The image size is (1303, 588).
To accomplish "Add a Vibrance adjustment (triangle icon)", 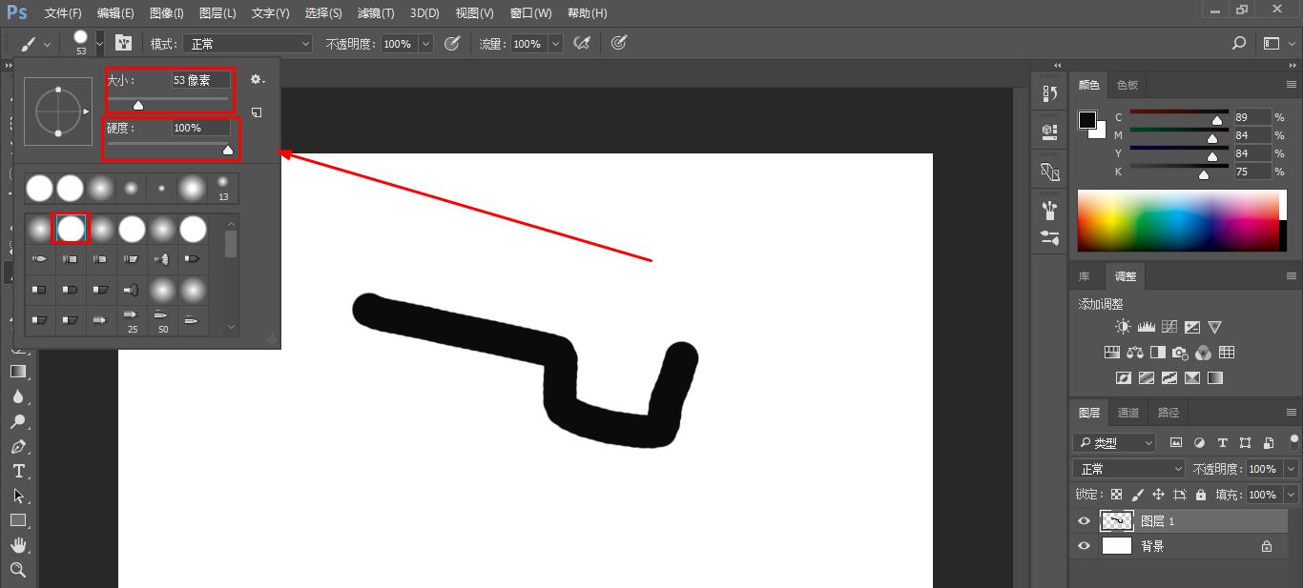I will pos(1214,327).
